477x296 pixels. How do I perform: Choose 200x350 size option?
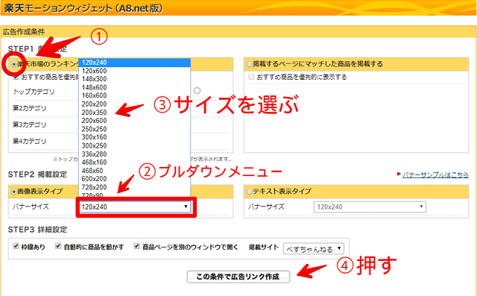(134, 113)
